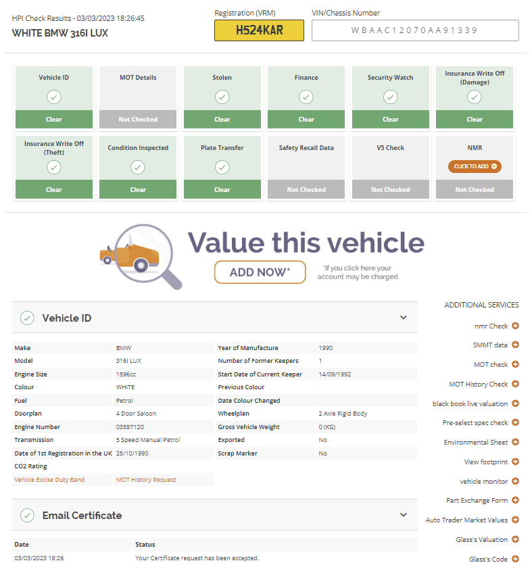
Task: Click the plus icon beside vehicle monitor
Action: [515, 481]
